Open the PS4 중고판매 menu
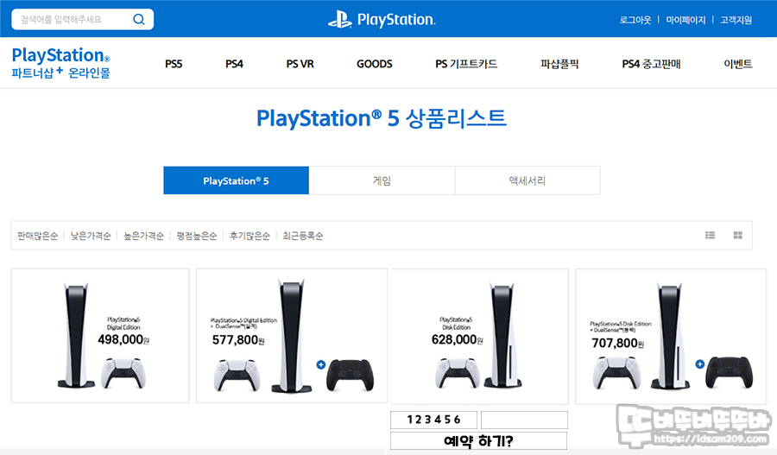The width and height of the screenshot is (777, 455). point(651,64)
